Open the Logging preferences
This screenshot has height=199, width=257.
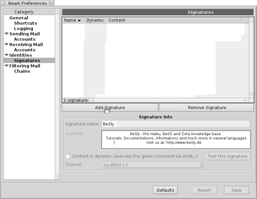(24, 29)
